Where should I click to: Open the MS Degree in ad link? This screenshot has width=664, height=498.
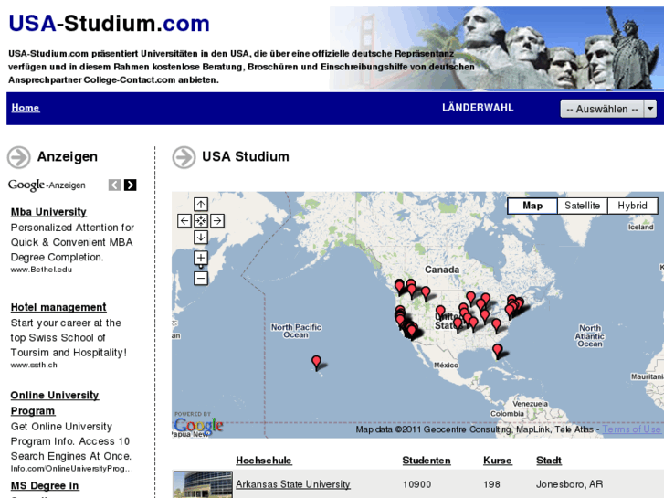coord(45,486)
